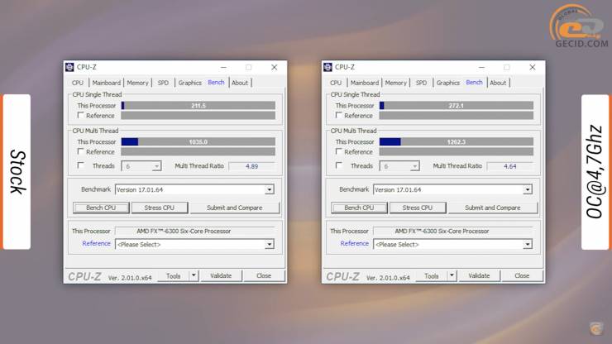This screenshot has height=344, width=612.
Task: Open CPU tab in Stock window
Action: [x=77, y=83]
